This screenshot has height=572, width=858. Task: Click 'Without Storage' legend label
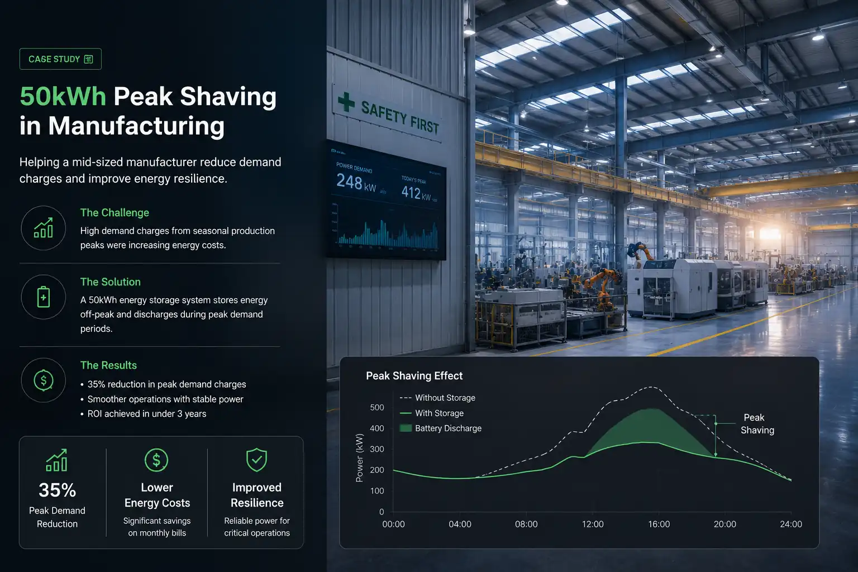click(x=445, y=398)
